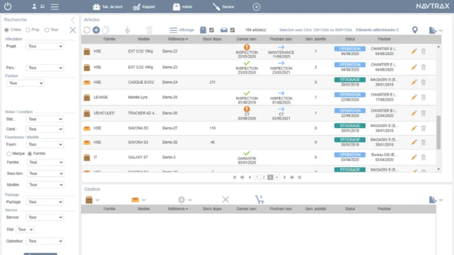Collapse the Recherche panel with the chevron
Screen dimensions: 454x255
(x=73, y=20)
